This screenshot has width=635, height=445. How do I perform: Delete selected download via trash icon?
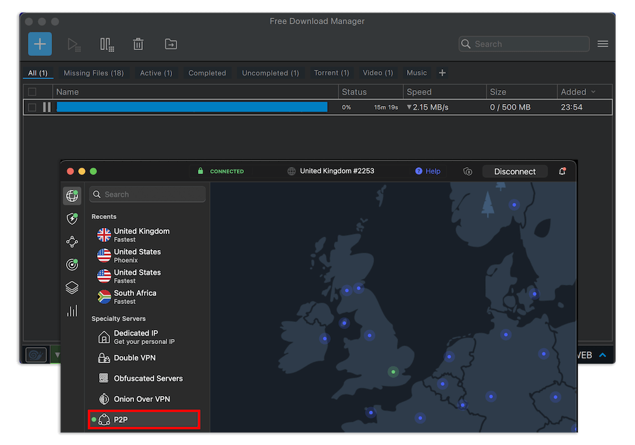(x=138, y=44)
